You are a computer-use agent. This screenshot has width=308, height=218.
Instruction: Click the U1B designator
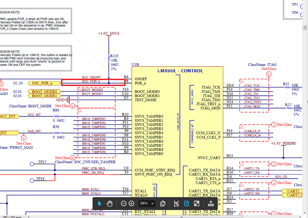[x=135, y=65]
